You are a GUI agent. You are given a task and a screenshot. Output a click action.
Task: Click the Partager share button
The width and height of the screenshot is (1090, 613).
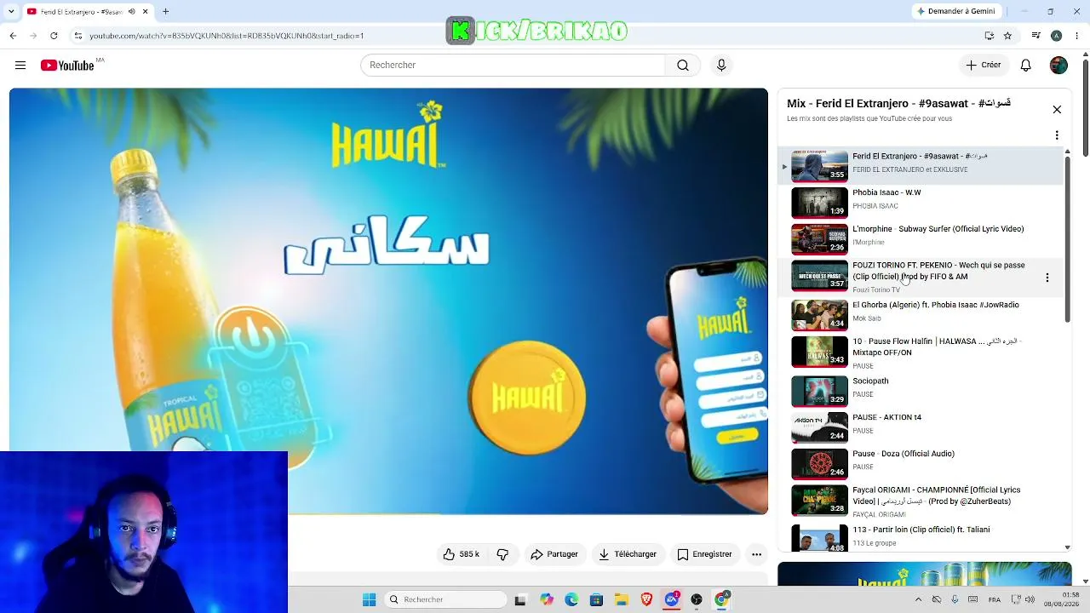tap(554, 554)
